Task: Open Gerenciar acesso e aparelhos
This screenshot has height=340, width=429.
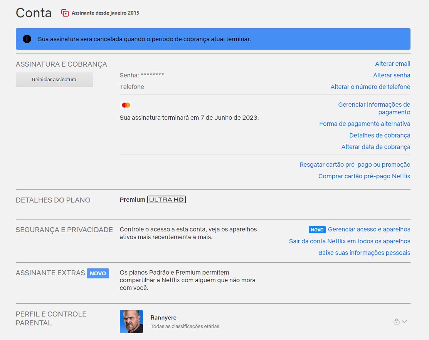Action: [369, 229]
